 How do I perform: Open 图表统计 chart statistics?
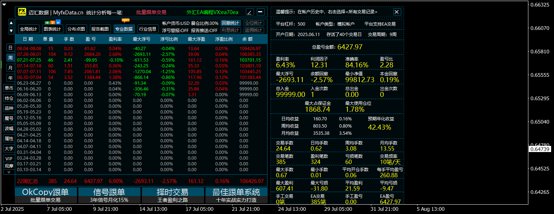click(x=53, y=29)
